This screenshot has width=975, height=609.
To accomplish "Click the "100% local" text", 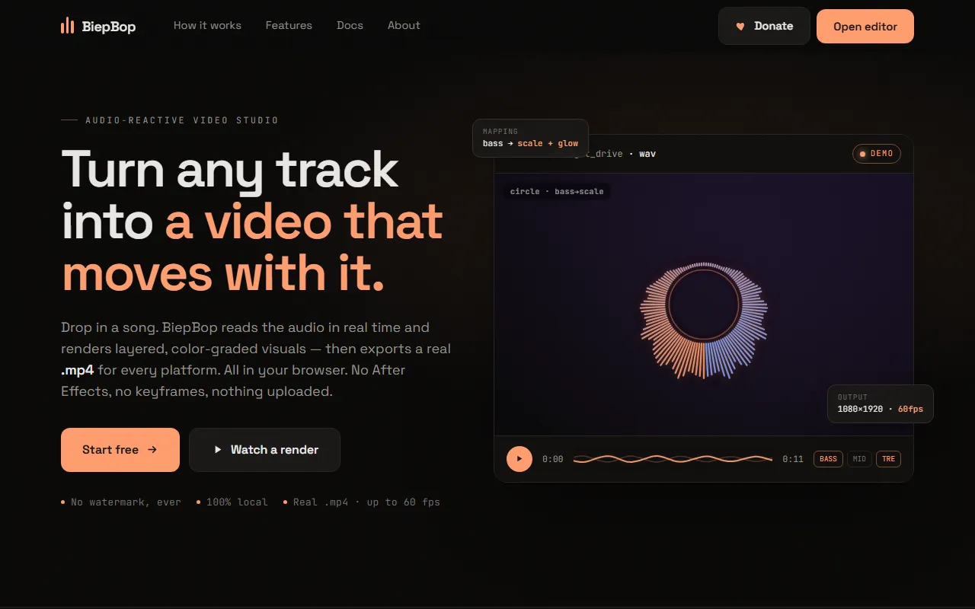I will point(237,502).
